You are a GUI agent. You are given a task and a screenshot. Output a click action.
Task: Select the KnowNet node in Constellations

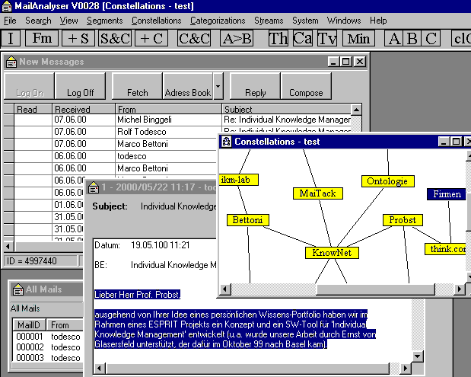(332, 252)
